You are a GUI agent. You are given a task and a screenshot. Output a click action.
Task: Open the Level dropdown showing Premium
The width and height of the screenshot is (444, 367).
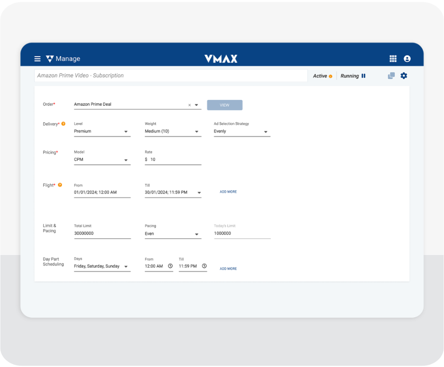[x=102, y=132]
